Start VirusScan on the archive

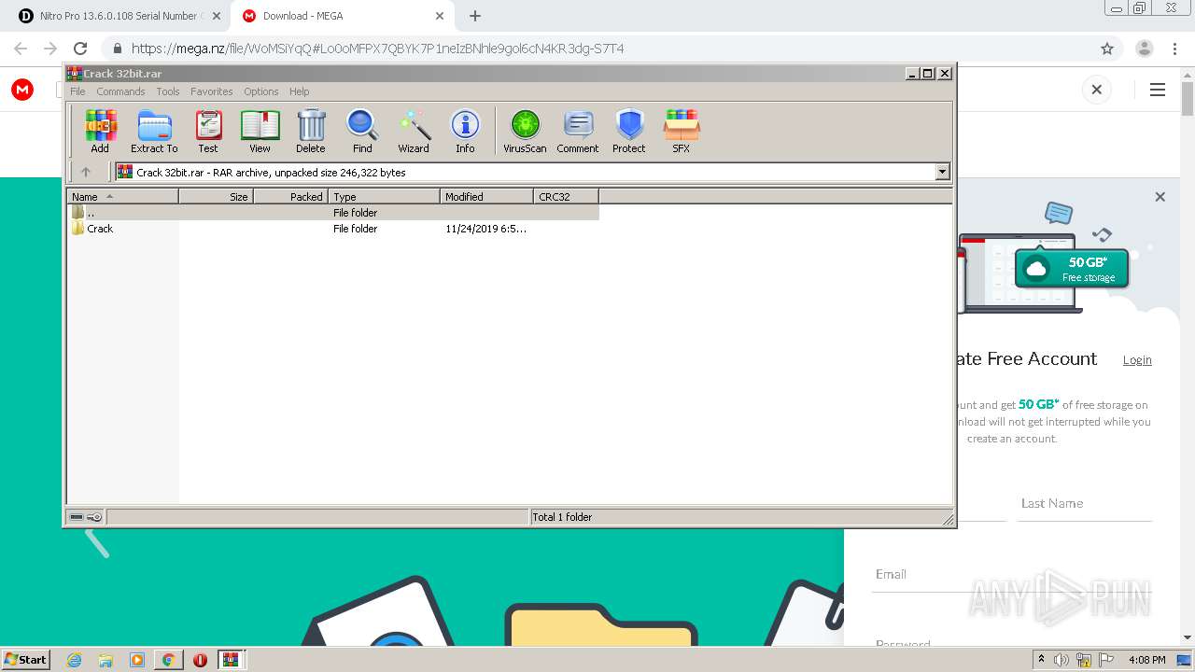(x=525, y=131)
